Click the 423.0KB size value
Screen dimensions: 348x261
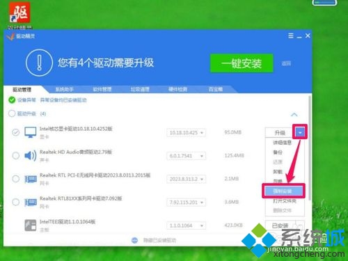pyautogui.click(x=233, y=225)
